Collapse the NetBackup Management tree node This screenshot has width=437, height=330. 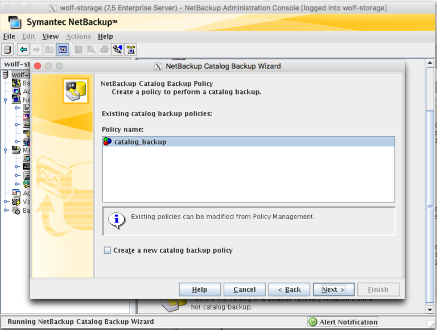tap(6, 100)
